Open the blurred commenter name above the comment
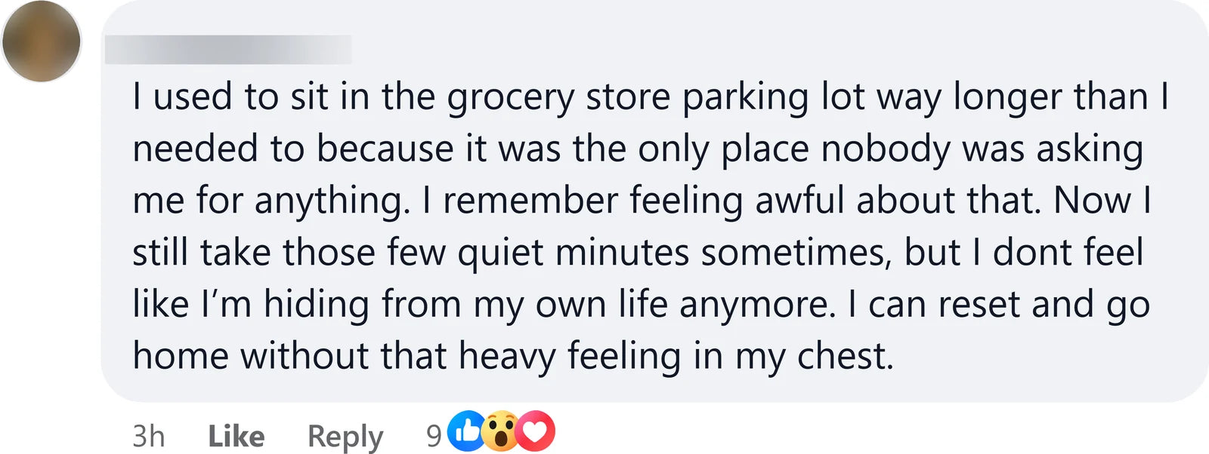Screen dimensions: 1209x454 228,49
